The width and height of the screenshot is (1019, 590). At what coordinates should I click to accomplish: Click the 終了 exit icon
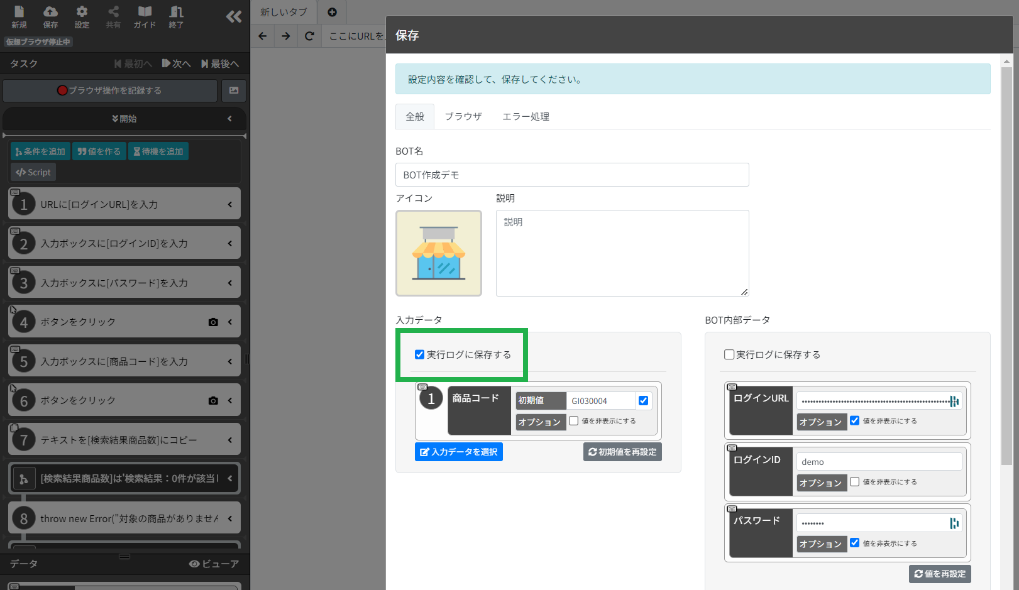176,17
